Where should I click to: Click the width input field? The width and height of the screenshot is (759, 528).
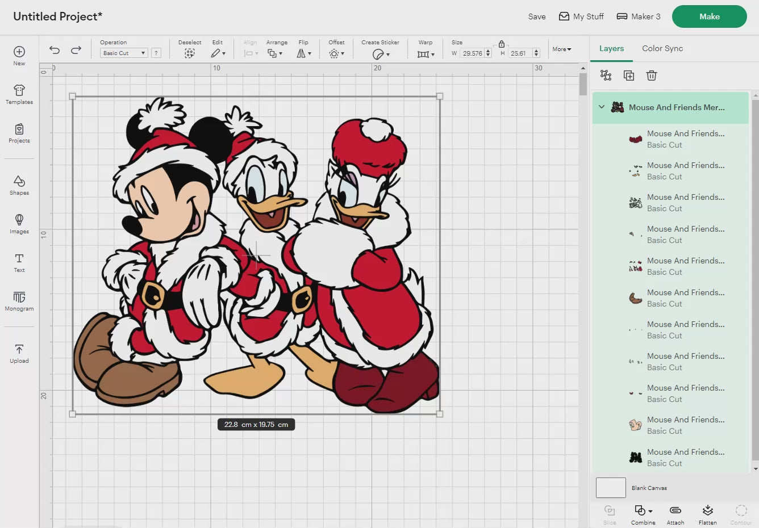click(x=472, y=53)
